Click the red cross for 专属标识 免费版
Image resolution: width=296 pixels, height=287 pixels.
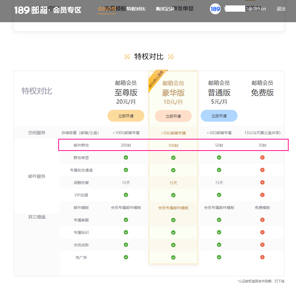[x=262, y=232]
